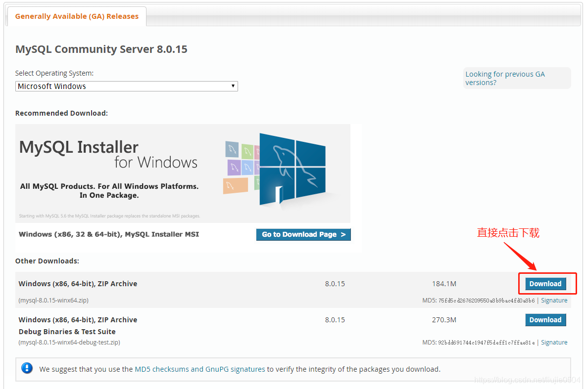Click the MD5 value starting with 92bdd6

tap(487, 343)
